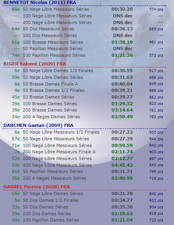The height and width of the screenshot is (225, 174).
Task: Click the 03:14.64 time for 200 Brasse Dames
Action: click(122, 110)
